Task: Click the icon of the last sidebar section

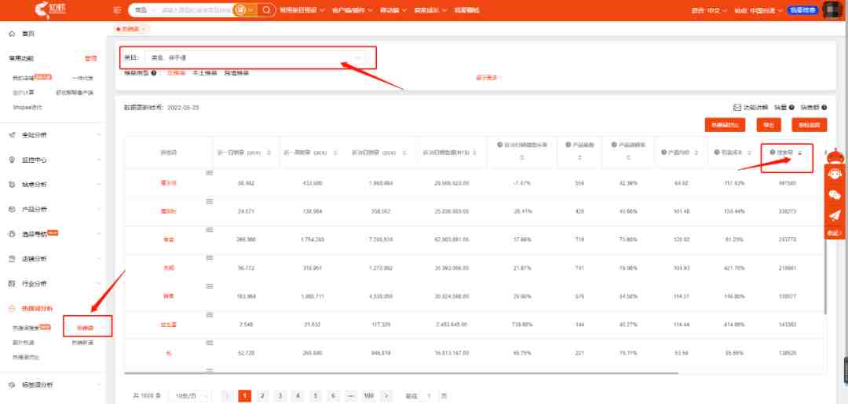Action: (13, 385)
